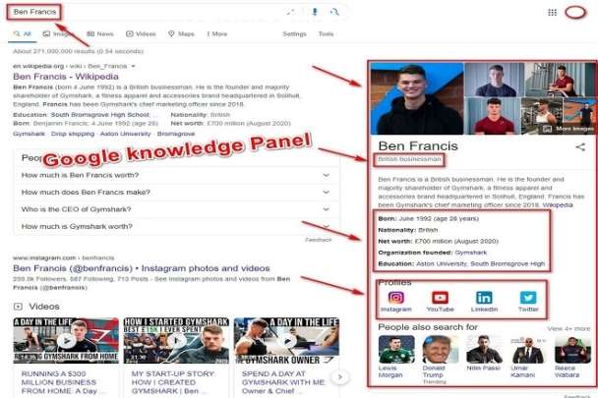Switch to the Videos tab
598x398 pixels.
coord(141,34)
